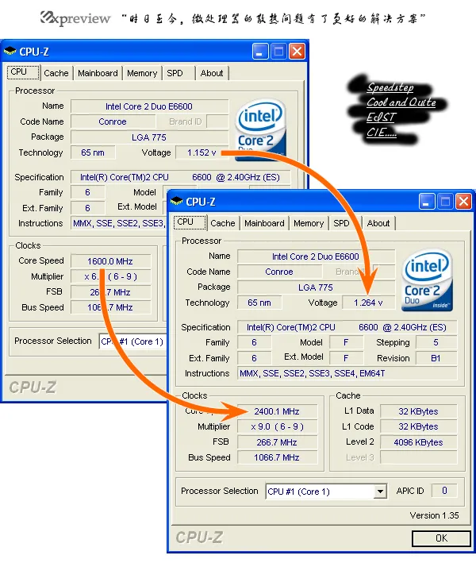476x563 pixels.
Task: Click the Name field in front window
Action: pyautogui.click(x=316, y=256)
